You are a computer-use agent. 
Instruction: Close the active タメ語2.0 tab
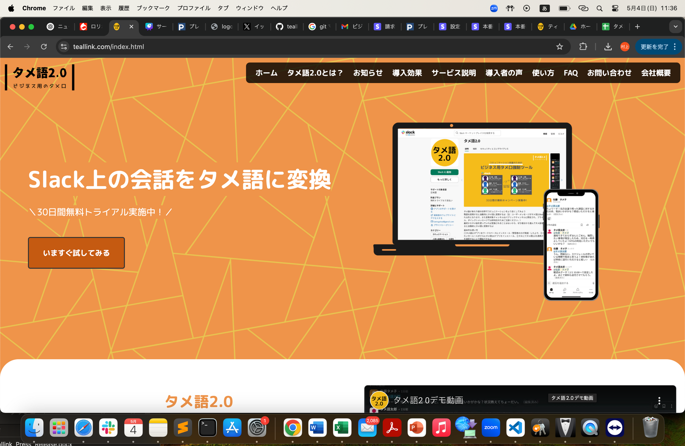[131, 26]
